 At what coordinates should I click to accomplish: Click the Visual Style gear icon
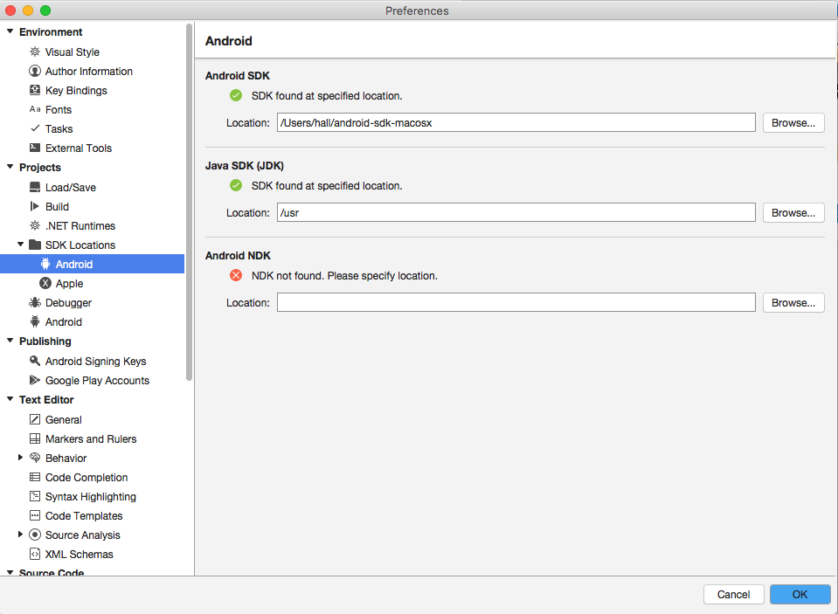[x=35, y=52]
